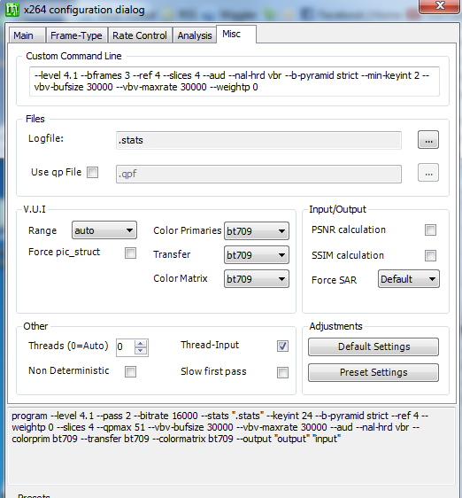Click the Default Settings button
Image resolution: width=462 pixels, height=498 pixels.
(x=373, y=346)
